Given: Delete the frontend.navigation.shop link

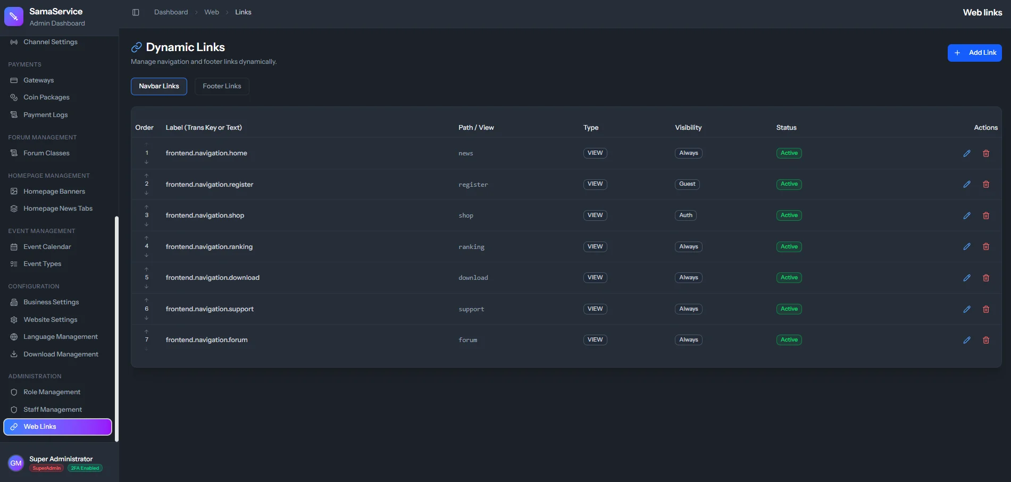Looking at the screenshot, I should pyautogui.click(x=986, y=215).
